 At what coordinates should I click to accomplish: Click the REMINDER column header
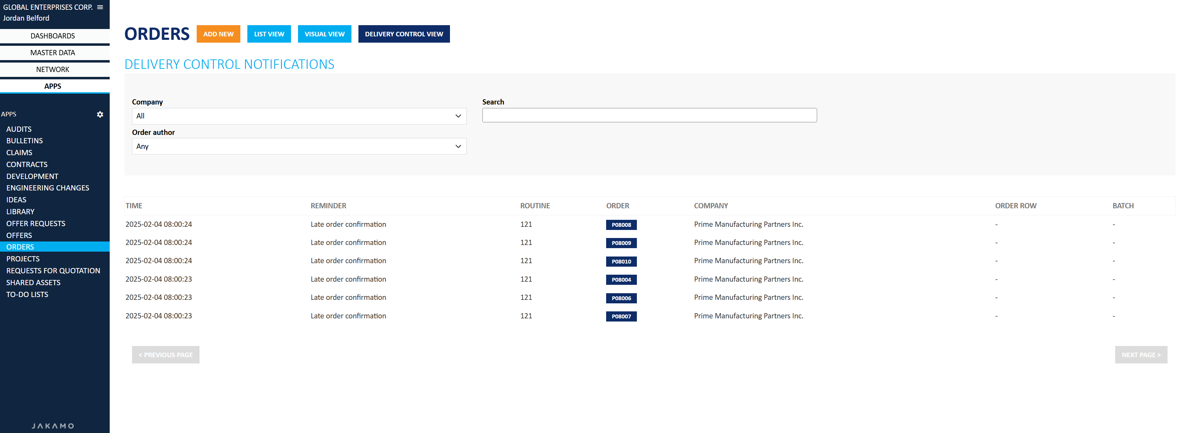tap(328, 205)
